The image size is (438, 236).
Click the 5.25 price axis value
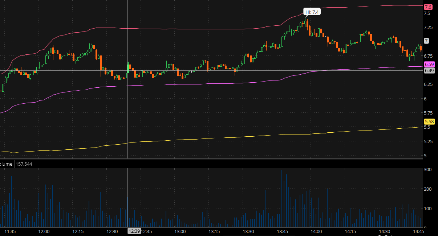429,141
